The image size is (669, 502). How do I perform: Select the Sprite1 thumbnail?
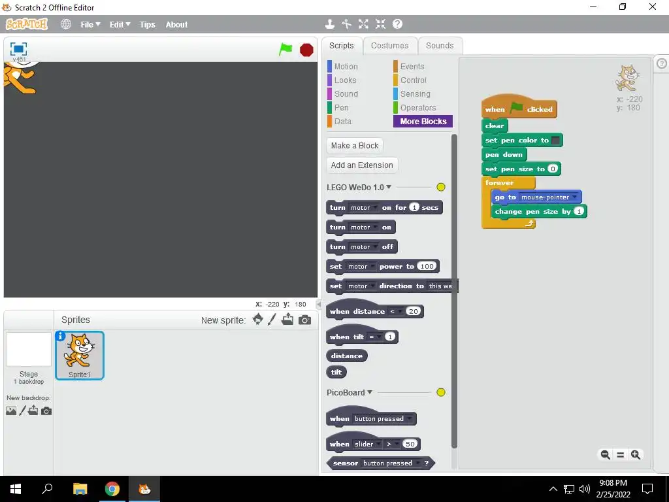[79, 355]
